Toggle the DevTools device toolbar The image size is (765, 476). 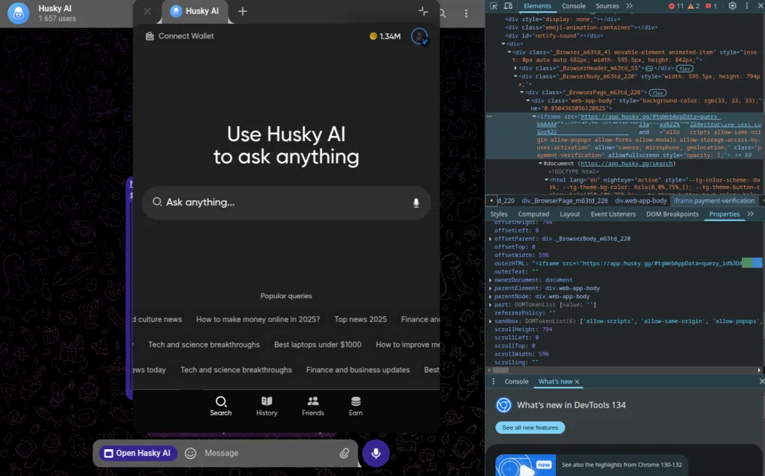pos(508,6)
